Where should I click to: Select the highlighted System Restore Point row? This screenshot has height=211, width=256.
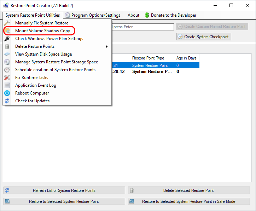(x=155, y=65)
